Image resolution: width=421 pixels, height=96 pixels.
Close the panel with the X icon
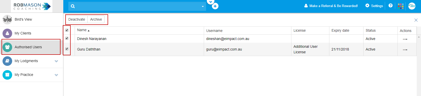click(416, 20)
